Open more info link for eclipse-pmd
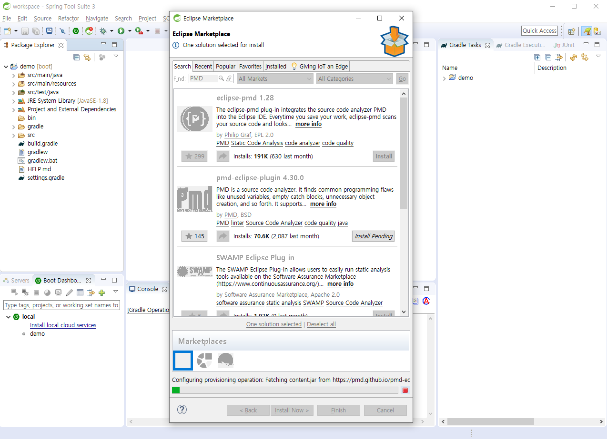The image size is (607, 439). 308,124
